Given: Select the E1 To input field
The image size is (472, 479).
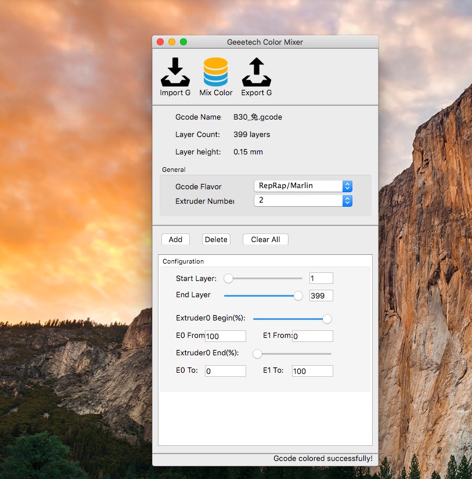Looking at the screenshot, I should click(312, 371).
